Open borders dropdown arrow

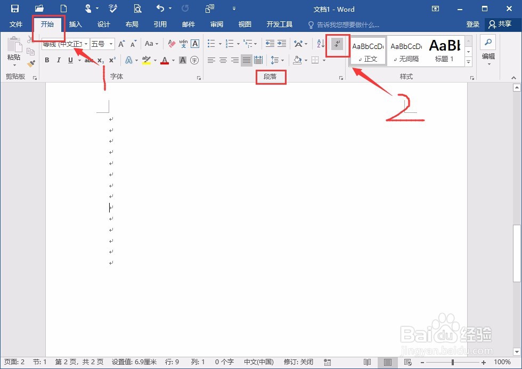tap(324, 61)
